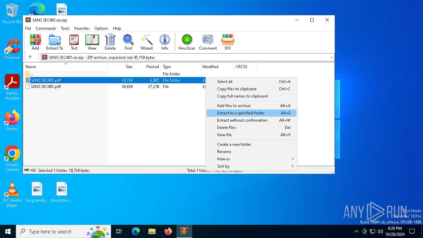Choose View file in context menu
The height and width of the screenshot is (238, 423).
point(251,135)
